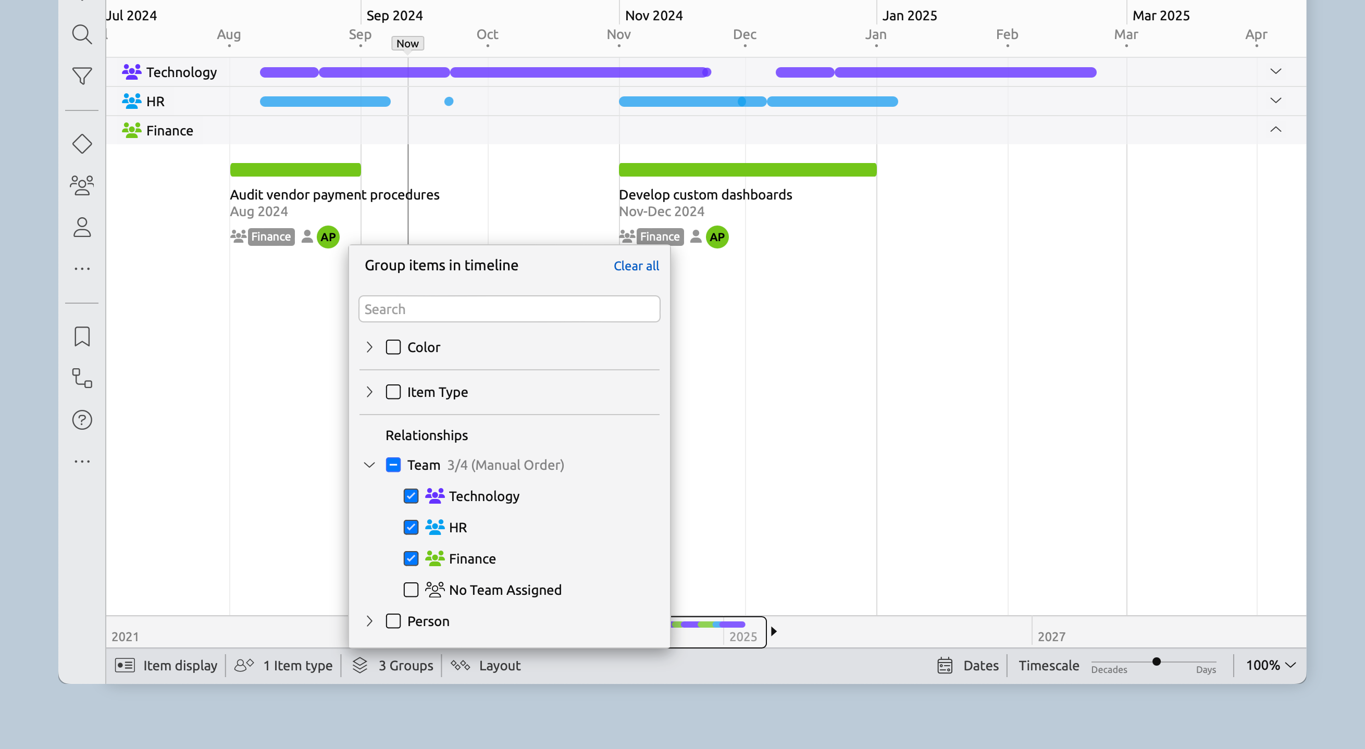
Task: Click the Now marker label
Action: (407, 43)
